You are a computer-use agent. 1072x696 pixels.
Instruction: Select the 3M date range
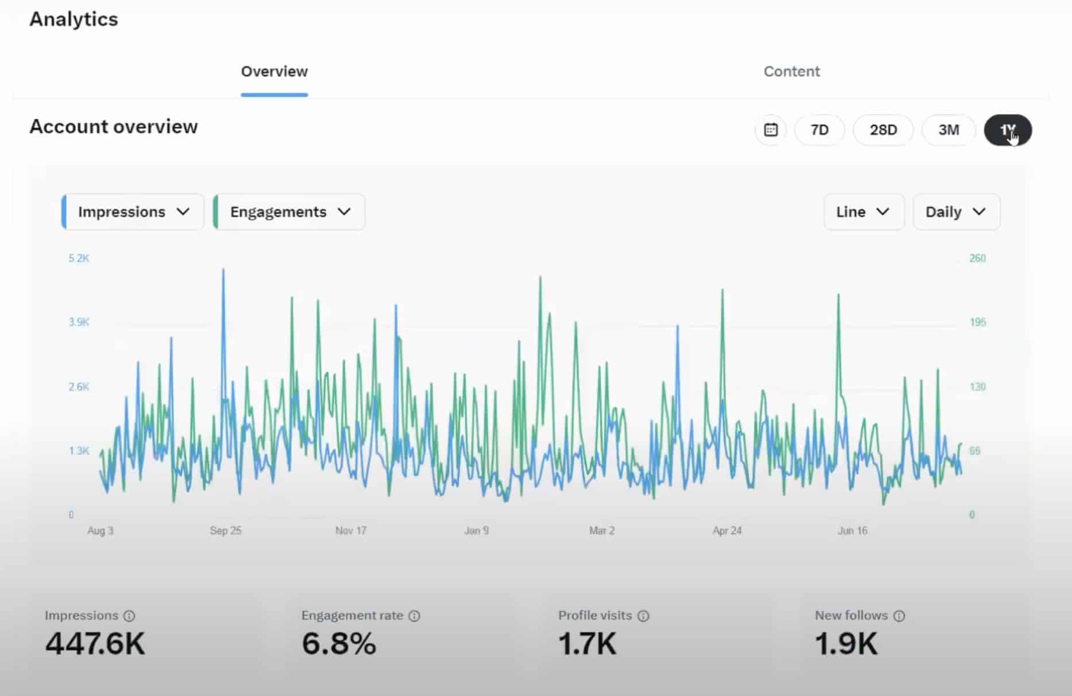pos(948,130)
